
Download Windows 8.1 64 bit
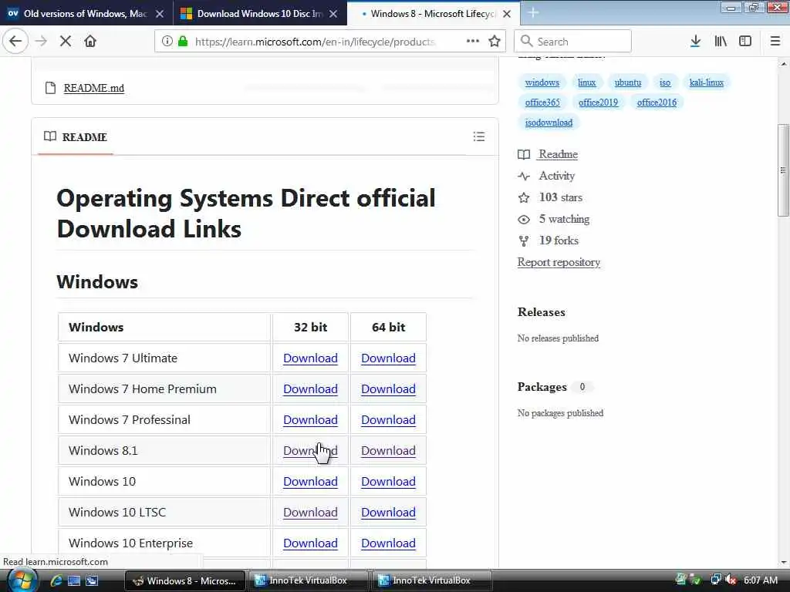pos(389,450)
